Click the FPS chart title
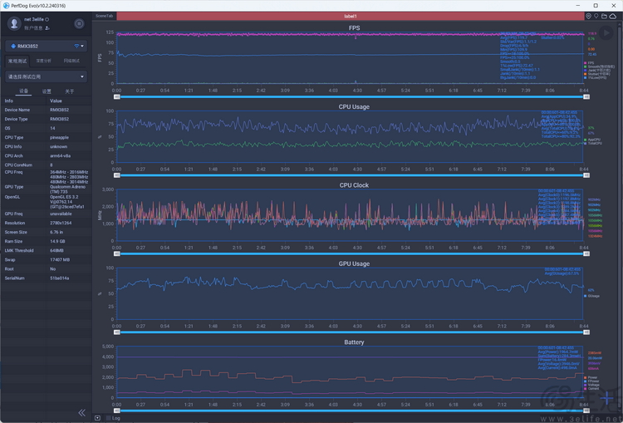The width and height of the screenshot is (623, 423). click(x=354, y=27)
